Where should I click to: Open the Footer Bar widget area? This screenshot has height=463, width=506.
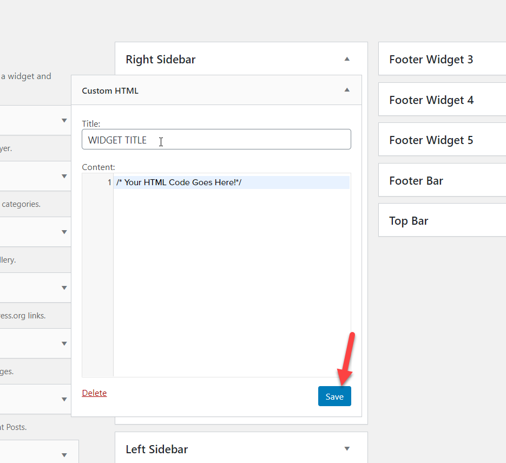pyautogui.click(x=442, y=180)
